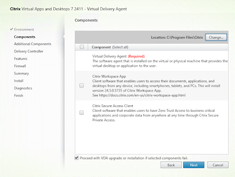Screen dimensions: 235x177
Task: Open the Features step
Action: point(21,58)
